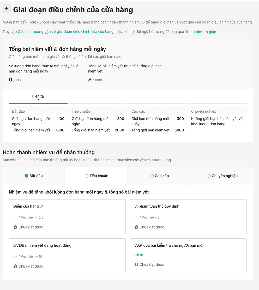Viewport: 259px width, 290px height.
Task: Switch to the Bắt đầu reward tab
Action: [33, 176]
